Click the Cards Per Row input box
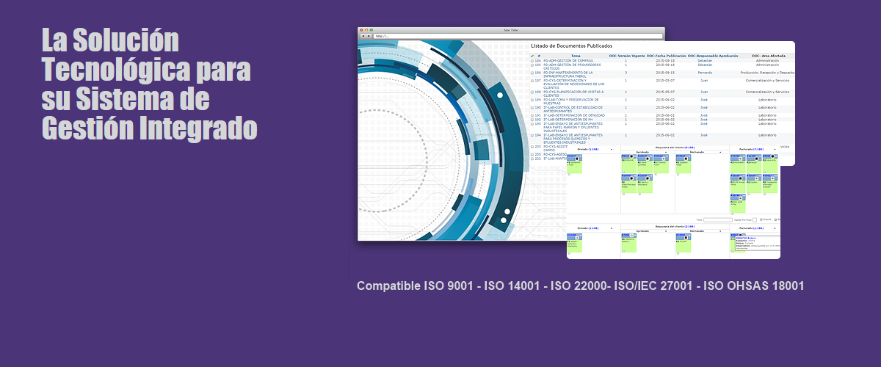 click(755, 219)
